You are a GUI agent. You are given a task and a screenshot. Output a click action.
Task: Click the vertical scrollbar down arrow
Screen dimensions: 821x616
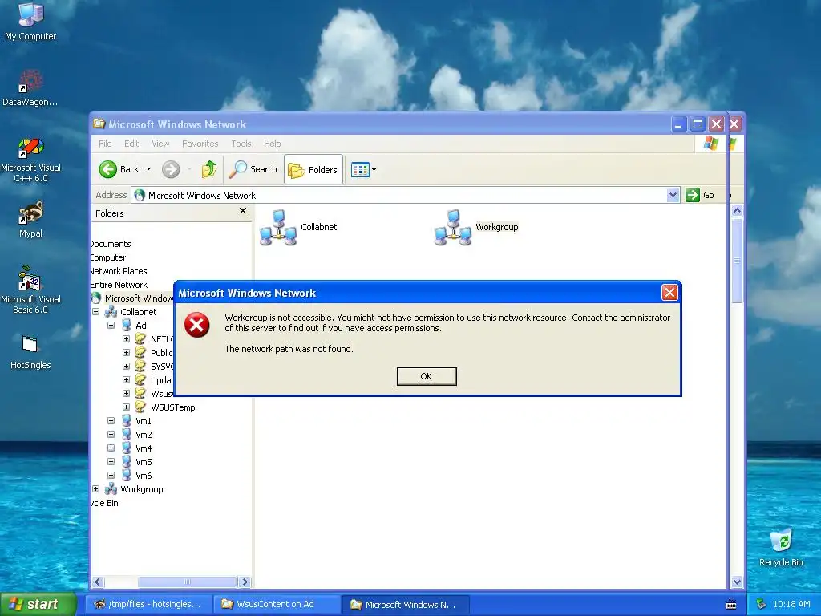pyautogui.click(x=737, y=582)
